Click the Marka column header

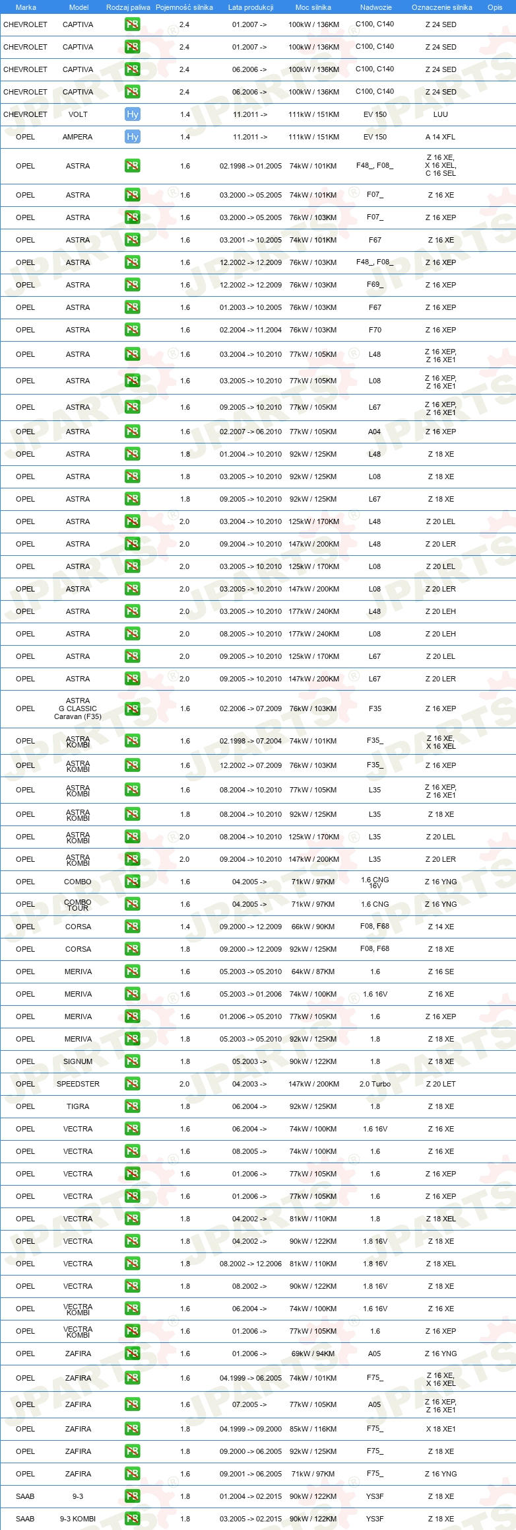(26, 7)
